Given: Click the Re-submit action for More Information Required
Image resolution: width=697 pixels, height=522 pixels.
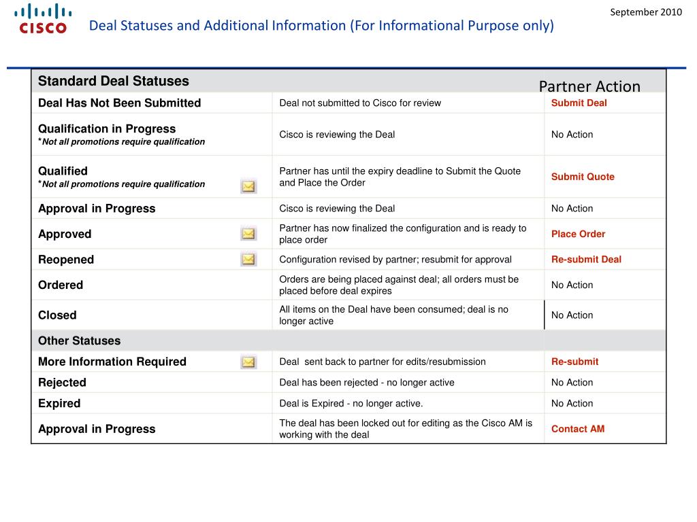Looking at the screenshot, I should [574, 362].
